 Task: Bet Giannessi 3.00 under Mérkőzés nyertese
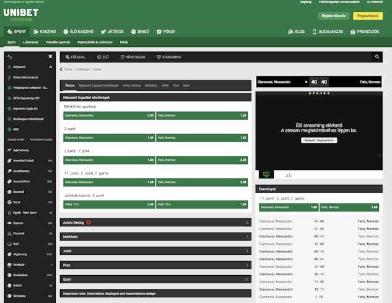[x=109, y=116]
